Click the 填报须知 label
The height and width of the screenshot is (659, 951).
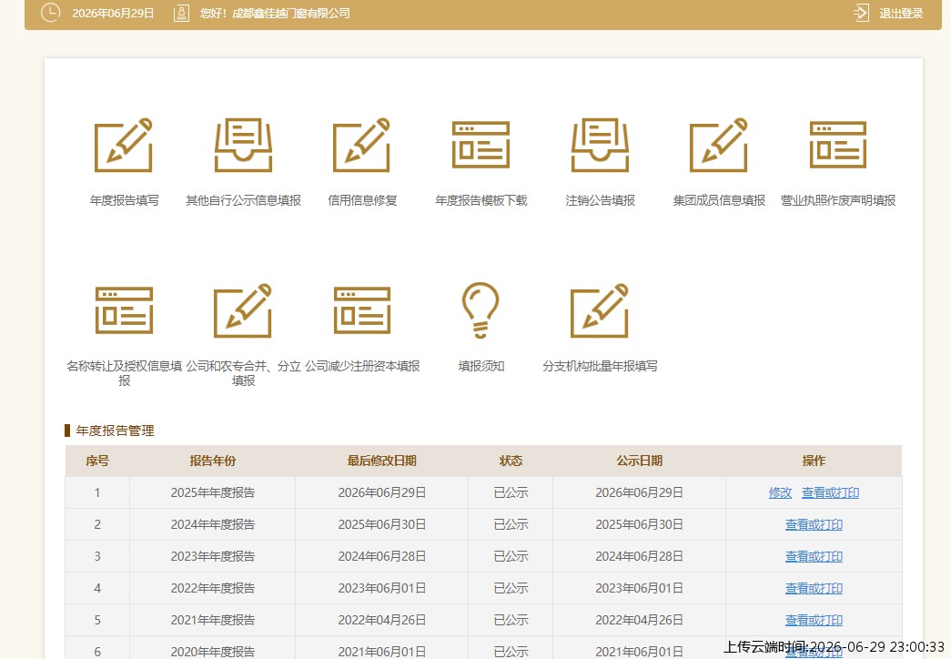pyautogui.click(x=481, y=366)
